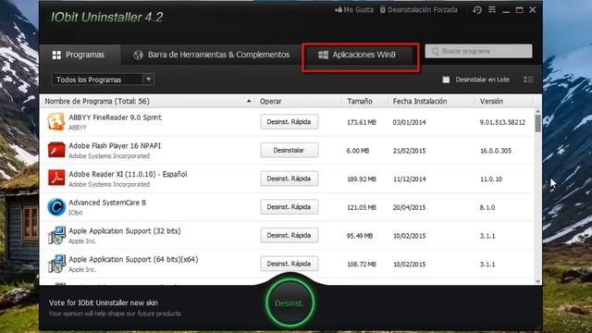Select ABBYY FineReader 9.0 Sprint row name

point(115,117)
